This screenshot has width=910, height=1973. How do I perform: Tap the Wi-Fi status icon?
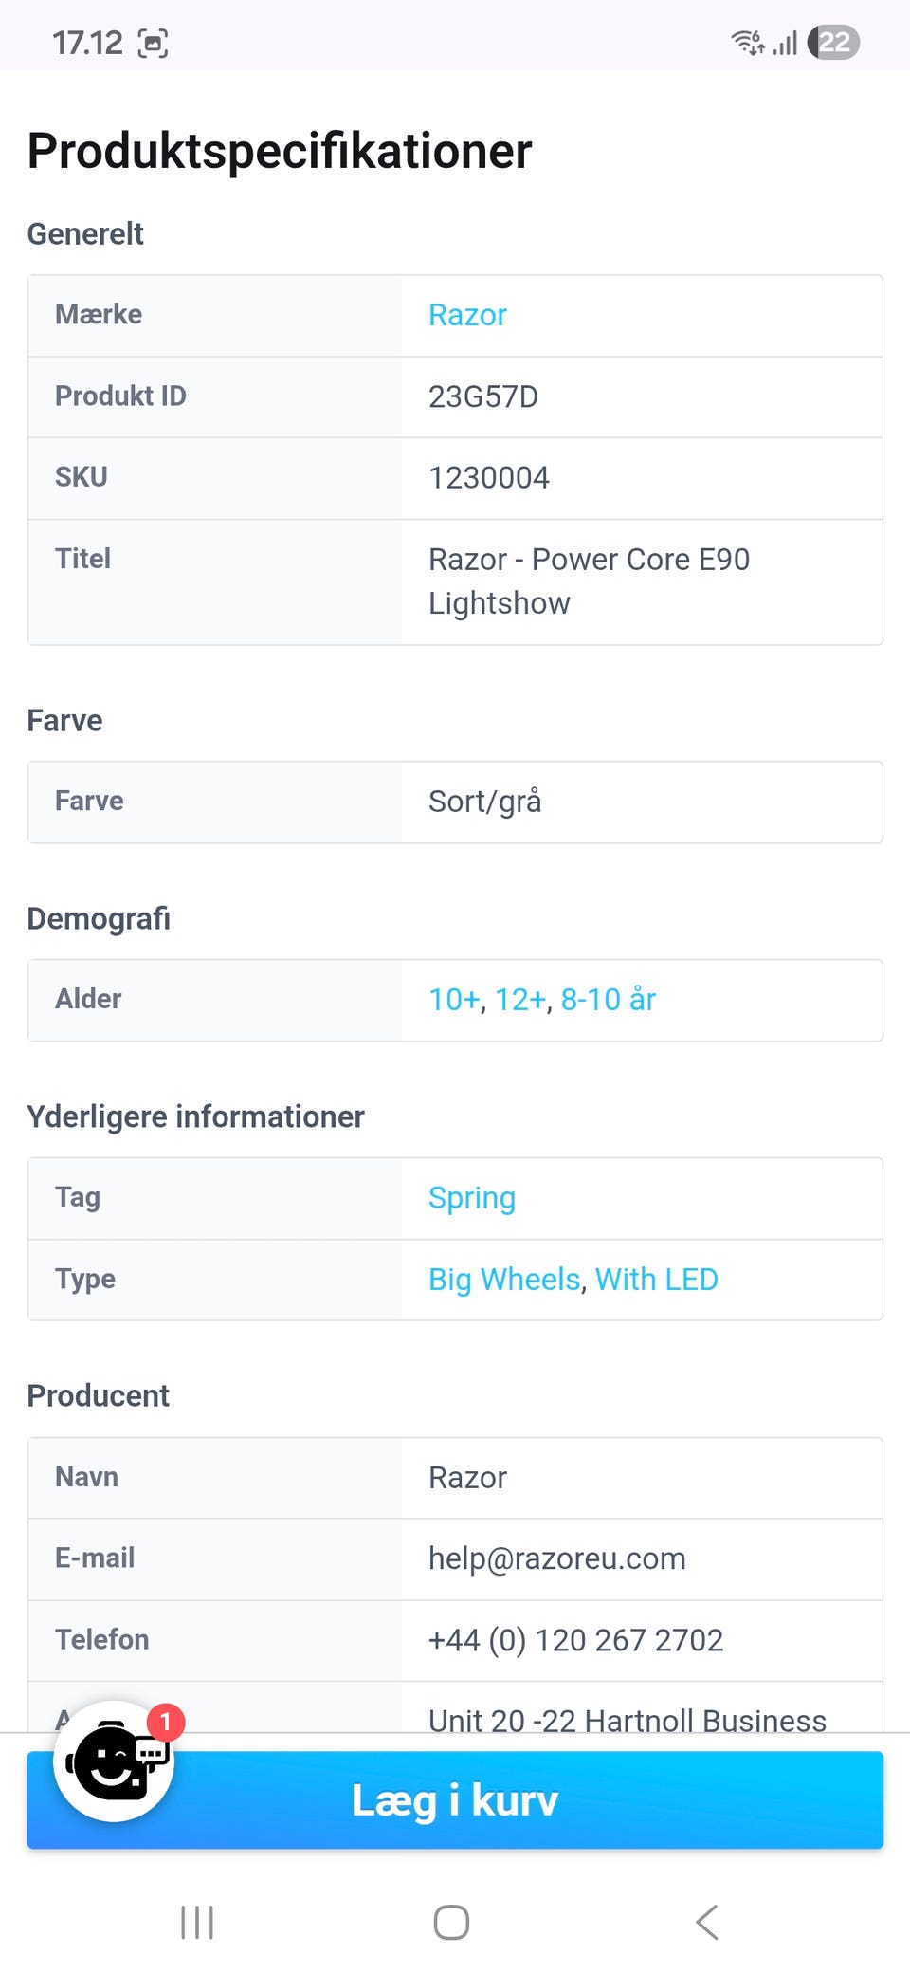tap(747, 43)
